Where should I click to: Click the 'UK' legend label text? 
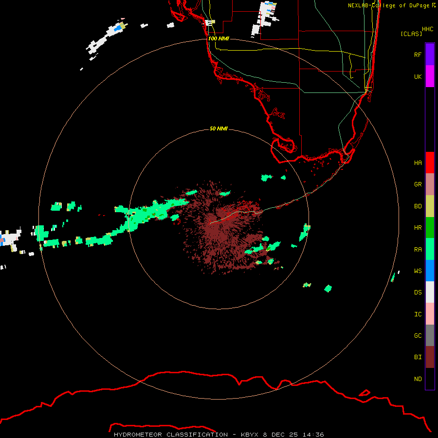pos(418,76)
